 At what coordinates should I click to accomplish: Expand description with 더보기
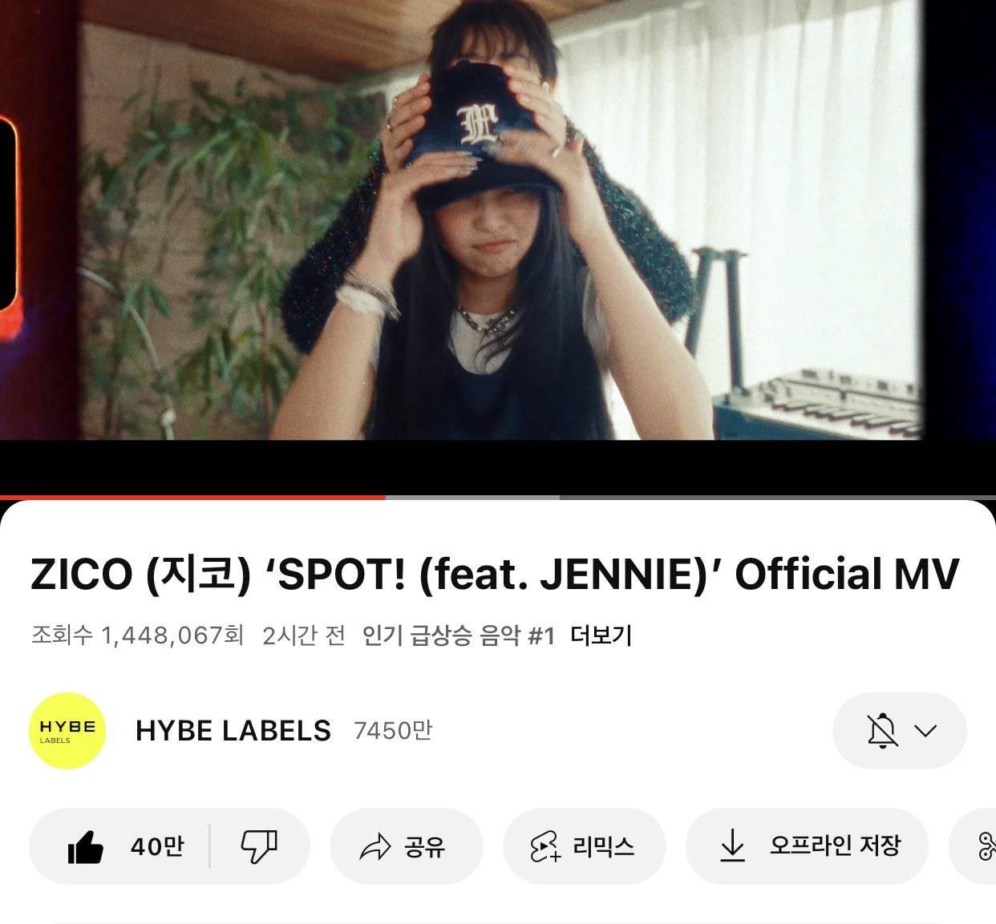click(x=601, y=636)
